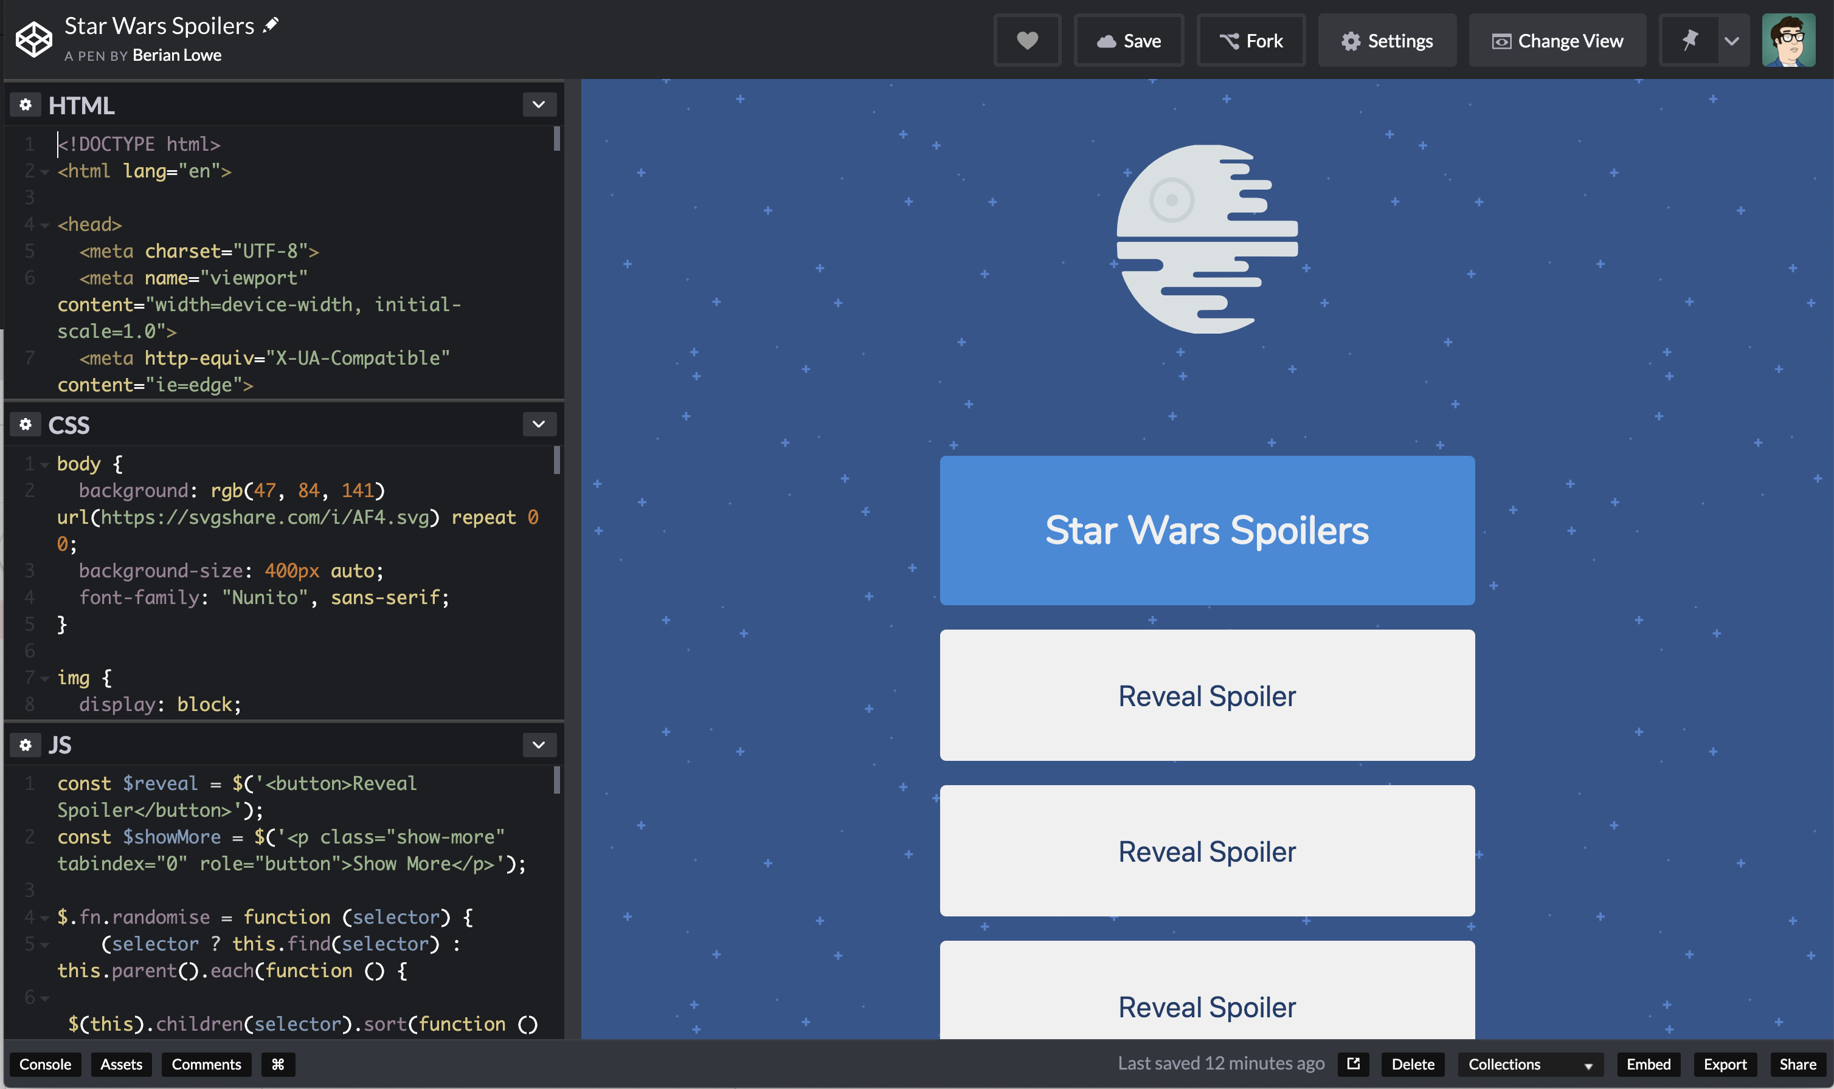
Task: Click the HTML editor scrollbar
Action: pos(557,139)
